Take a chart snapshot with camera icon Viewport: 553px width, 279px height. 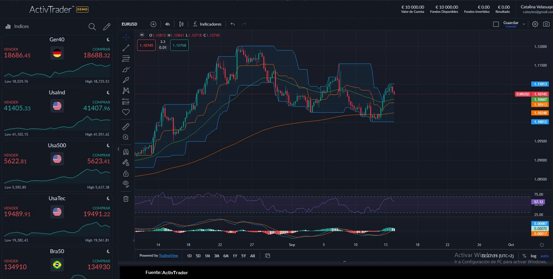(546, 24)
